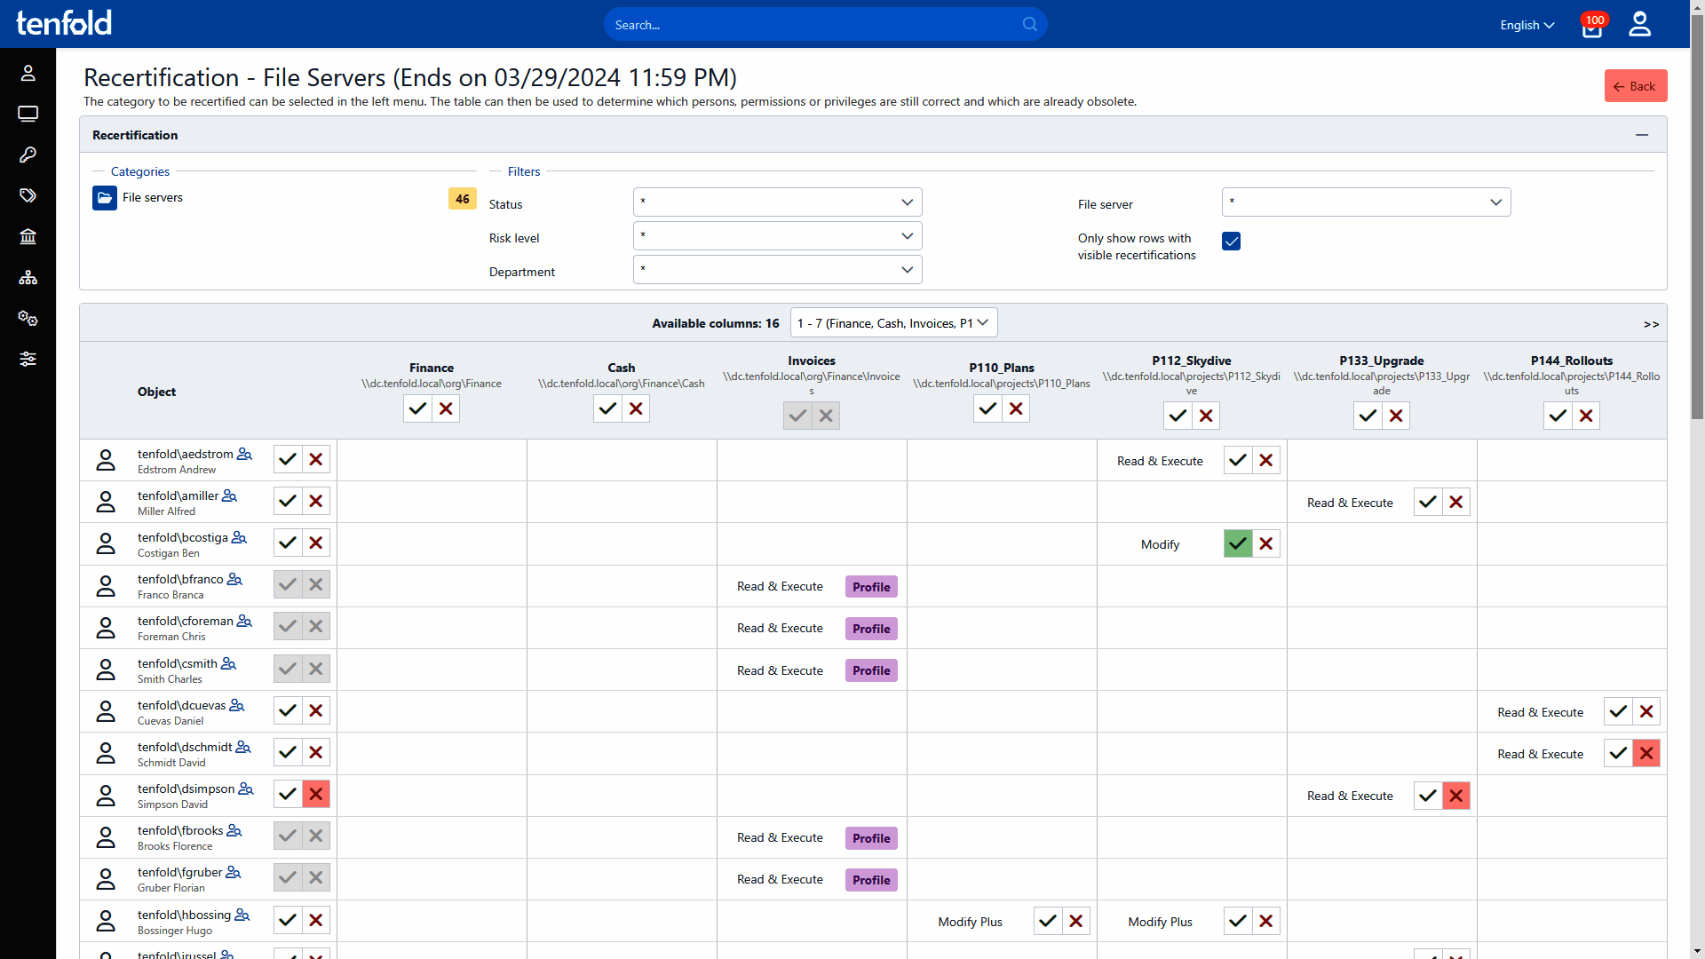The height and width of the screenshot is (959, 1705).
Task: Go to next columns with >> arrow
Action: (1651, 324)
